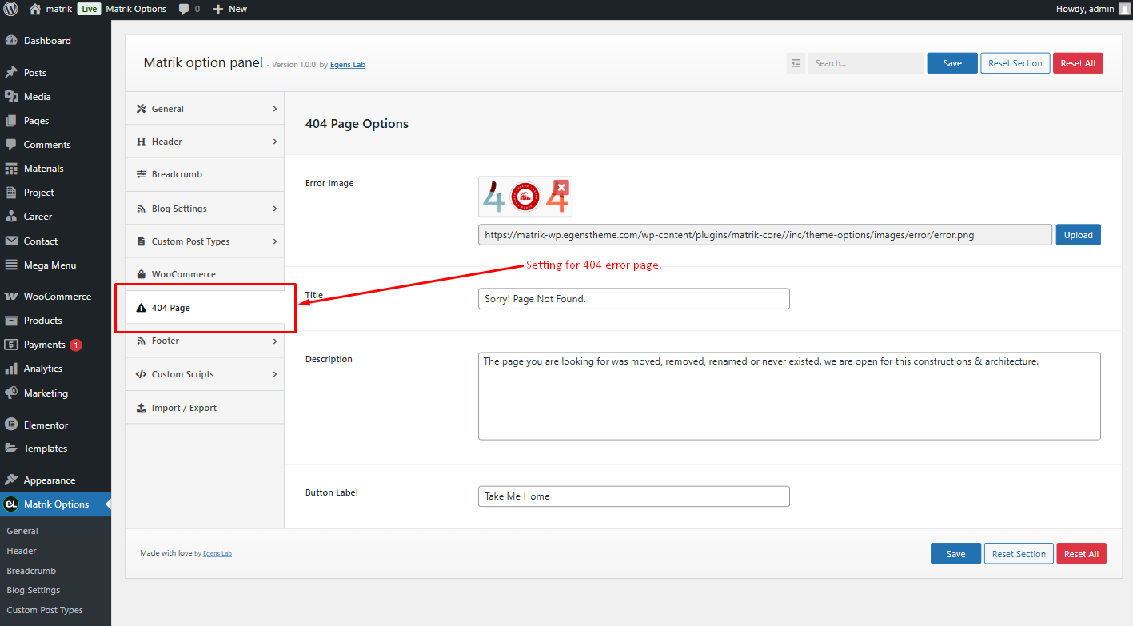Click the top Save button

click(952, 63)
